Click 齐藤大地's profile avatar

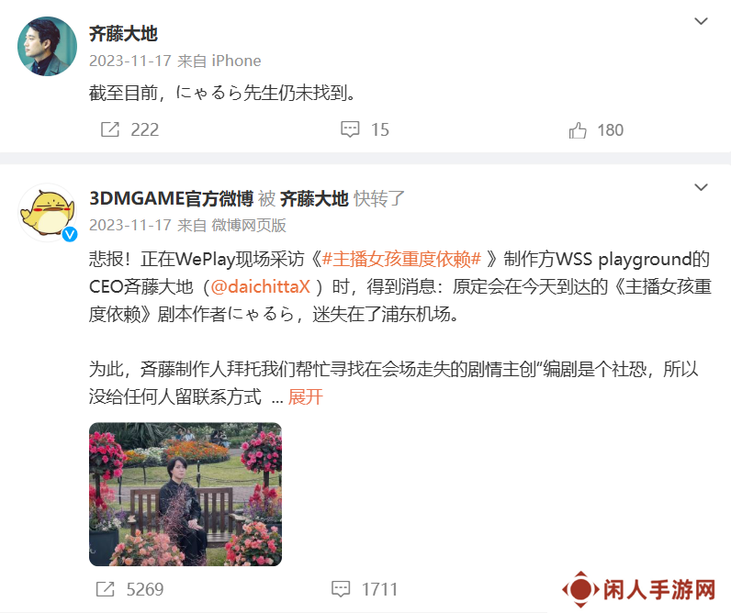point(47,46)
